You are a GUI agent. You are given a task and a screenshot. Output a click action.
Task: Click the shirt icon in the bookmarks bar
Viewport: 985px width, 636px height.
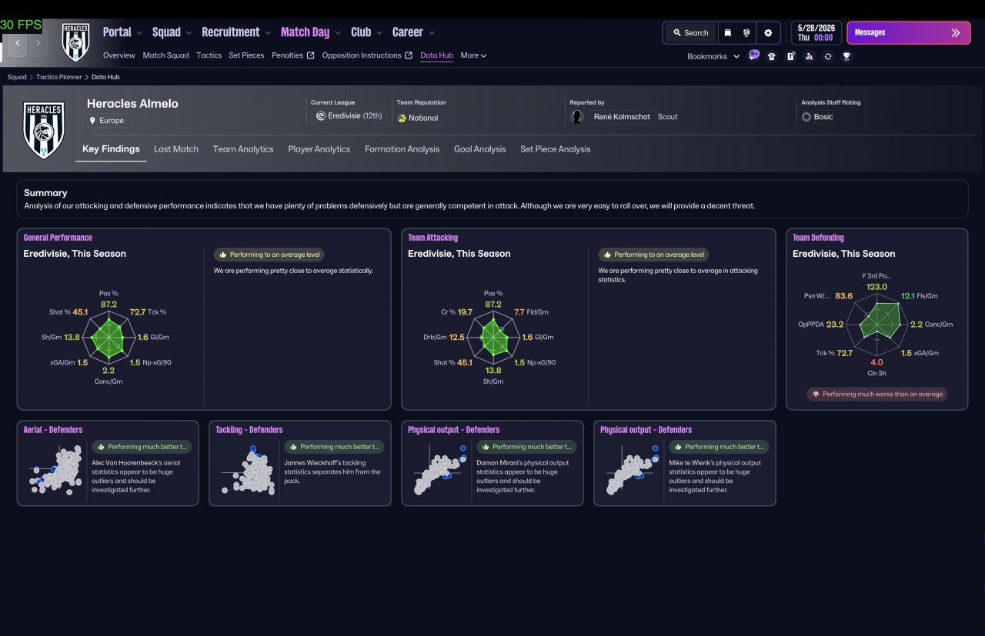click(x=772, y=56)
